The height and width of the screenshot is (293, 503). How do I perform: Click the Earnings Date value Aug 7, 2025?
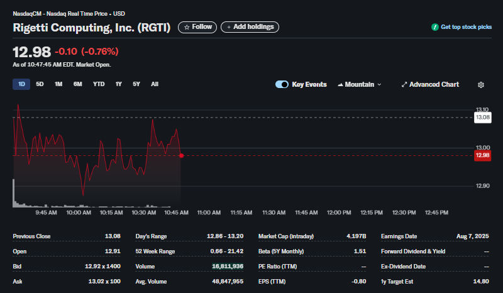(x=473, y=236)
